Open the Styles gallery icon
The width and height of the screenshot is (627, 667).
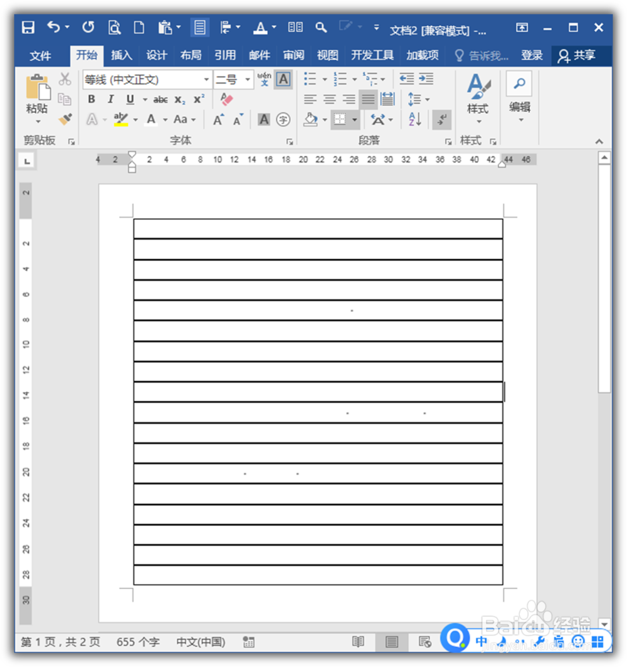pyautogui.click(x=478, y=87)
